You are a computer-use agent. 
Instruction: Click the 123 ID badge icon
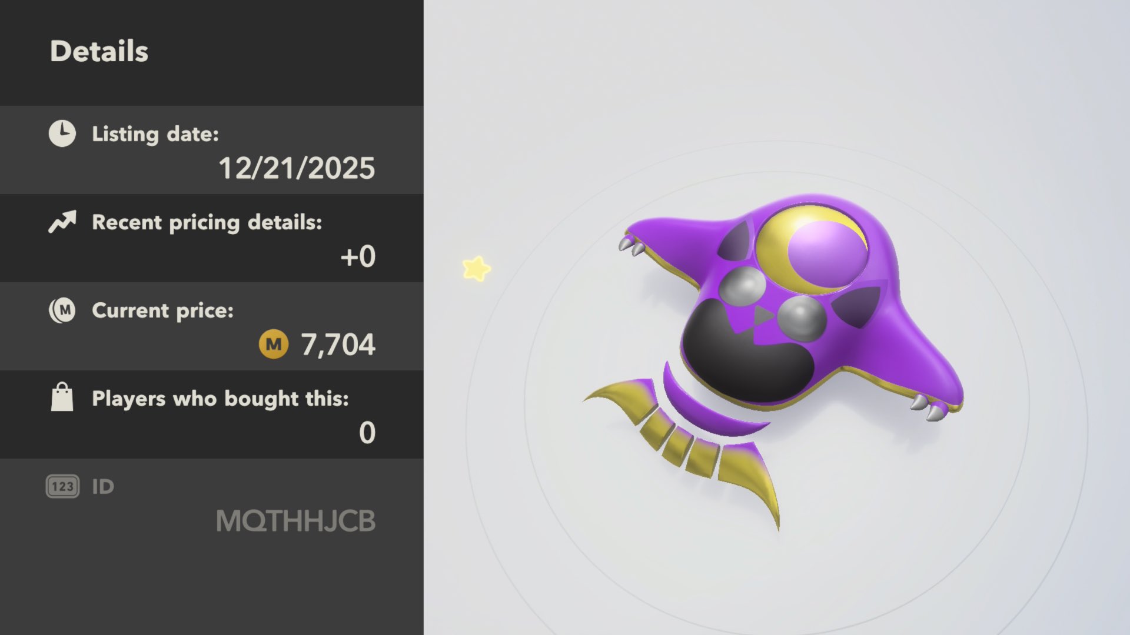coord(62,486)
